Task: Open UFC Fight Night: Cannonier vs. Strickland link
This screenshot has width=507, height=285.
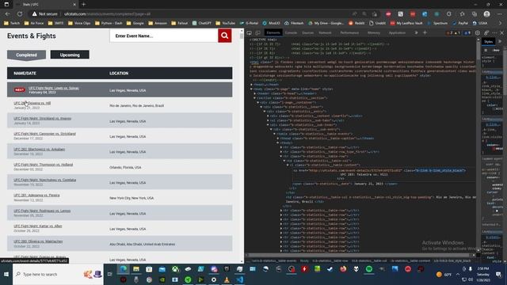Action: (44, 134)
